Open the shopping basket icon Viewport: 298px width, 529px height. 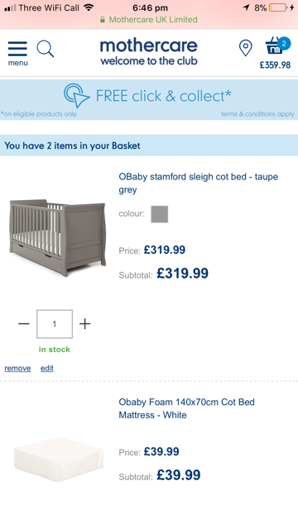277,45
